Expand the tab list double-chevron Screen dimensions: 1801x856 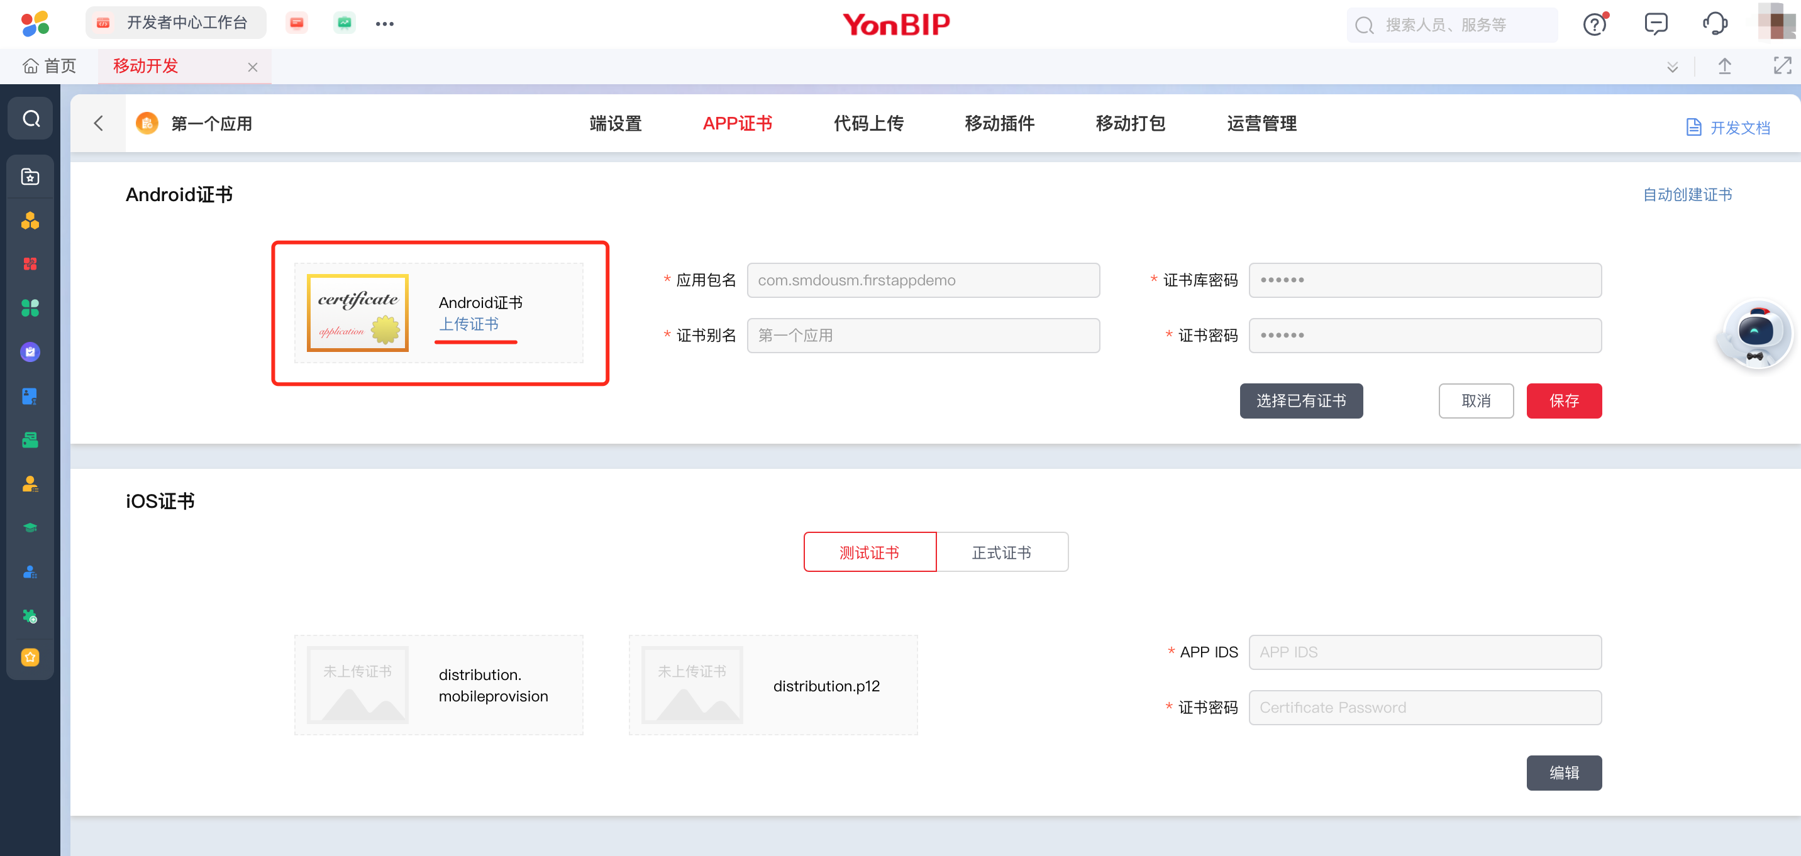point(1672,67)
